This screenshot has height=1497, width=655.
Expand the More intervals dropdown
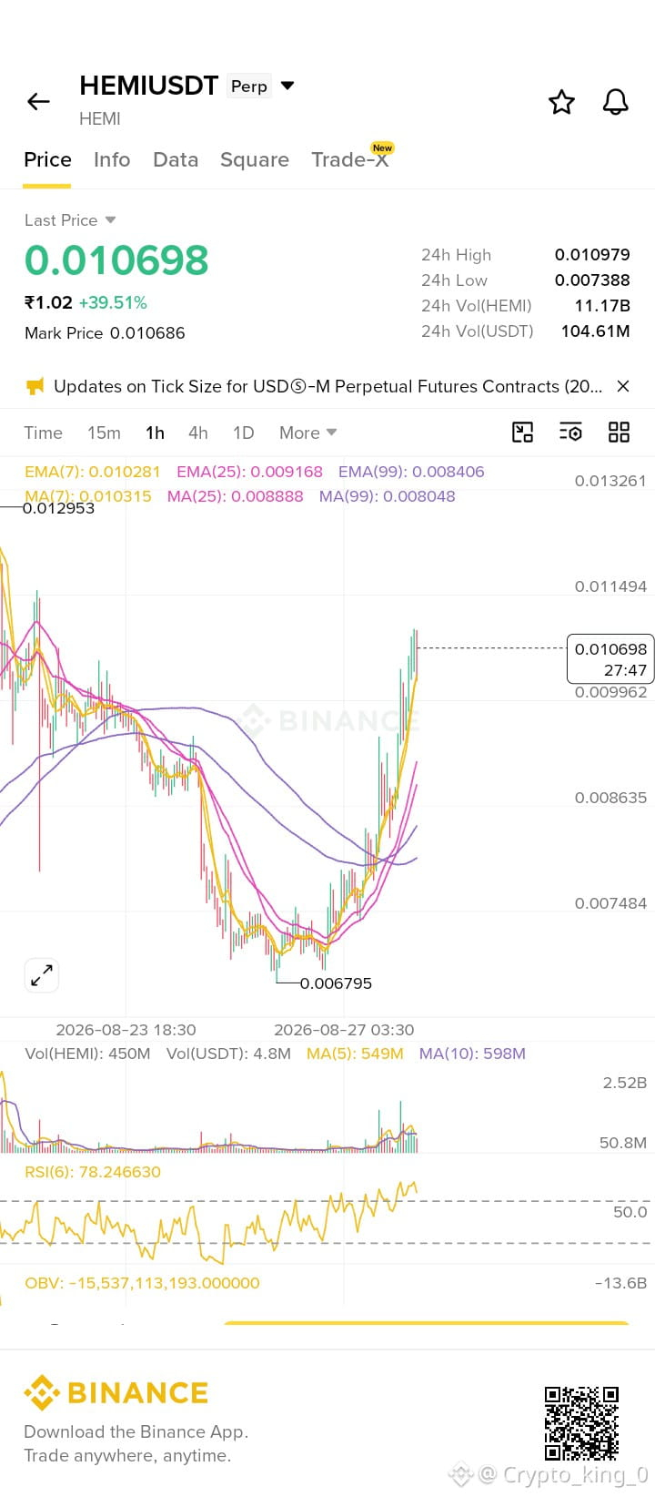tap(307, 433)
